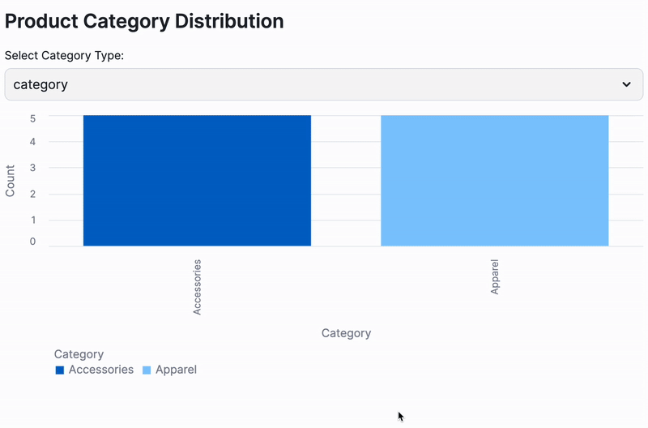Toggle the Apparel legend label
Screen dimensions: 648x428
[x=176, y=370]
